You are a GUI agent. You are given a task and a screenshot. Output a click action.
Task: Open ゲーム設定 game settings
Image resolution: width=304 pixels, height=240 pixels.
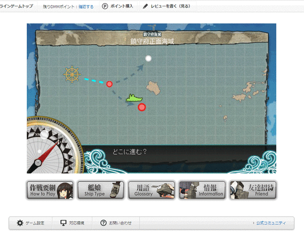click(30, 223)
